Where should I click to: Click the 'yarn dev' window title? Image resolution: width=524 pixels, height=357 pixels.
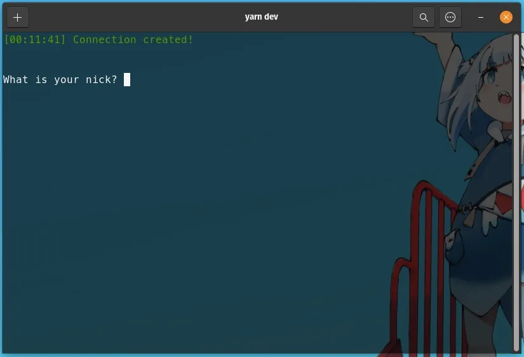261,17
